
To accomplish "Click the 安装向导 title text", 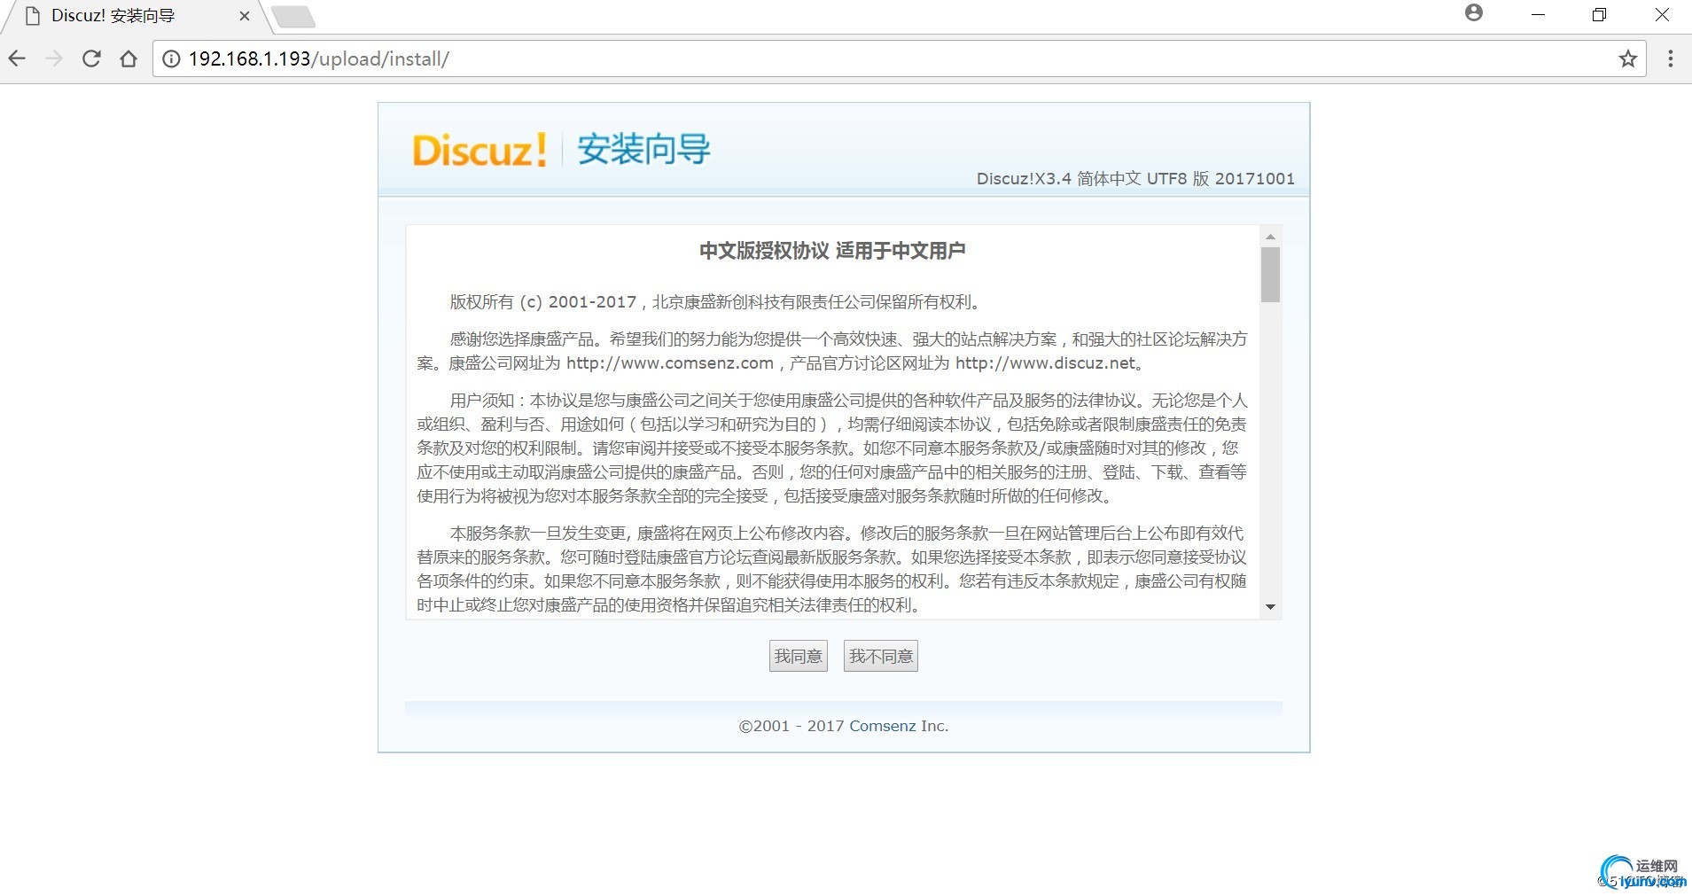I will pyautogui.click(x=643, y=149).
